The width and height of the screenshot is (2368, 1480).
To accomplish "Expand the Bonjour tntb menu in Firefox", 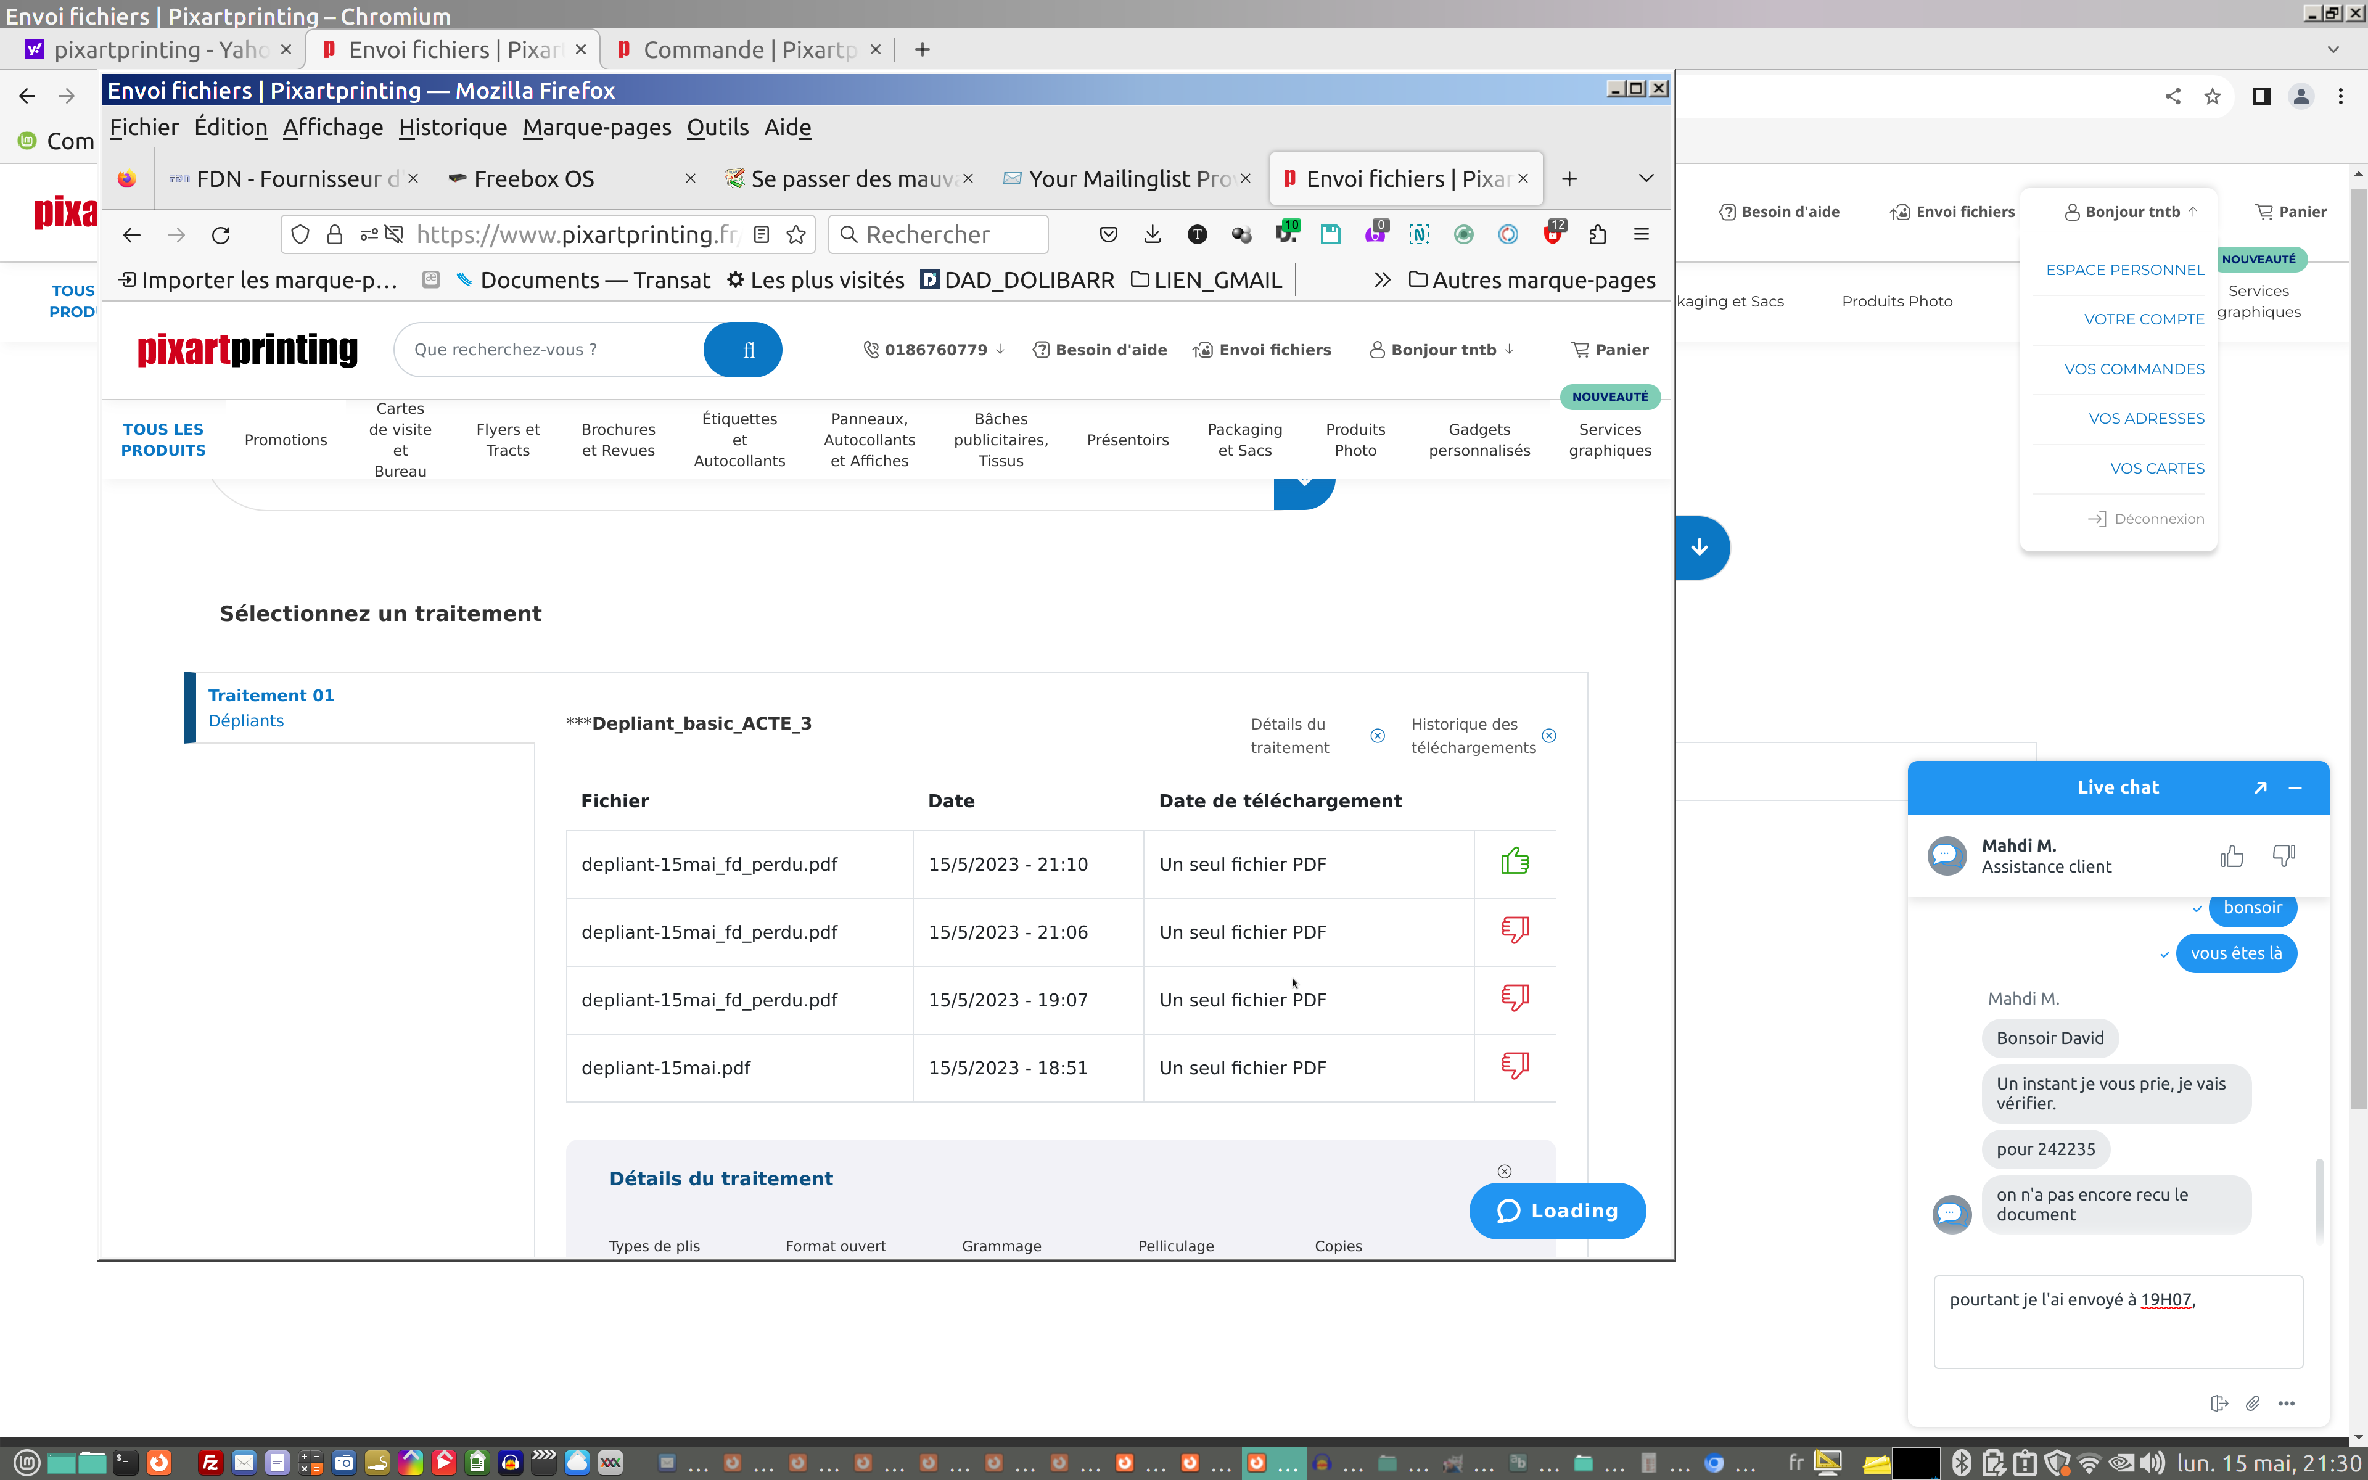I will click(x=1442, y=350).
